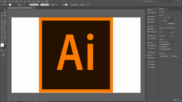Viewport: 182px width, 102px height.
Task: Enable Scale Corners checkbox
Action: pos(160,47)
